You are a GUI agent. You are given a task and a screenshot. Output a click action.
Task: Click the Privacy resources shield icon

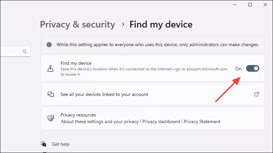pyautogui.click(x=50, y=118)
